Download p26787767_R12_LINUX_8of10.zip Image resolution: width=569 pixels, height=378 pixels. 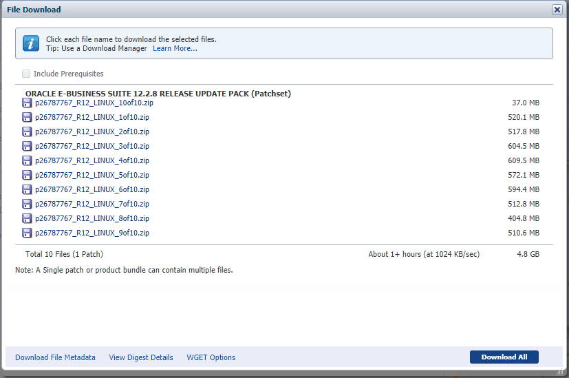click(92, 218)
